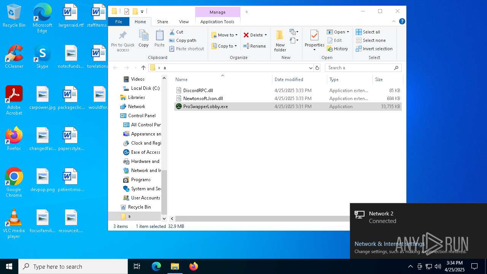Open Network & Internet settings link
This screenshot has height=274, width=487.
coord(390,244)
